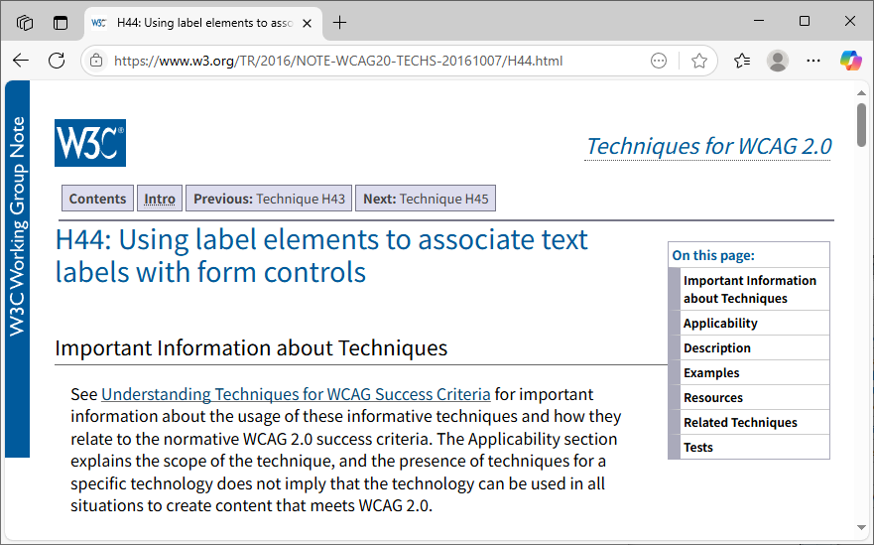Screen dimensions: 874x545
Task: Jump to Examples section
Action: (x=711, y=372)
